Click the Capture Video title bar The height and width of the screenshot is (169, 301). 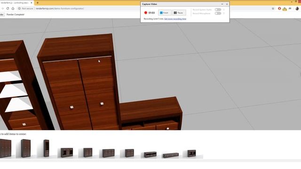[181, 4]
